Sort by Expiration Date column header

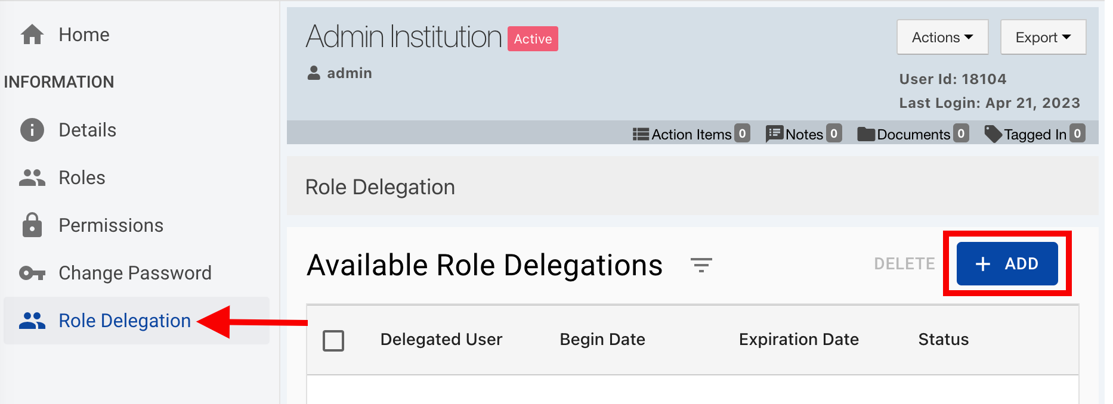click(799, 340)
